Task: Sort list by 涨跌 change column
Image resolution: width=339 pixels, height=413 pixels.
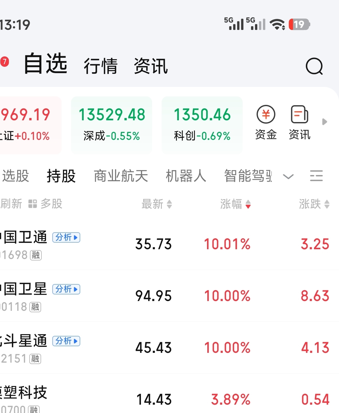Action: (x=314, y=204)
